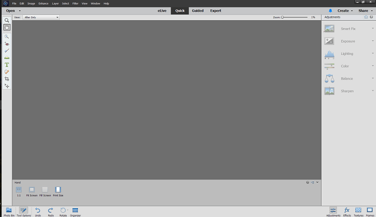Viewport: 376px width, 217px height.
Task: Click the notification bell icon
Action: pyautogui.click(x=330, y=11)
